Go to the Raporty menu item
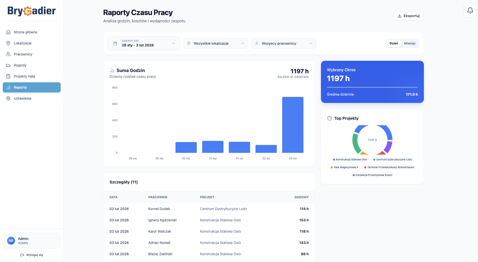The image size is (478, 262). pyautogui.click(x=32, y=87)
